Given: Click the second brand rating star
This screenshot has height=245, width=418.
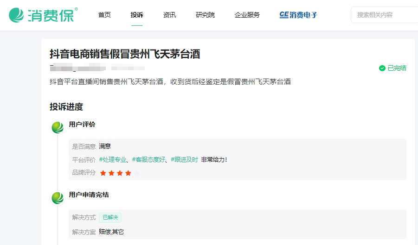Looking at the screenshot, I should point(111,173).
